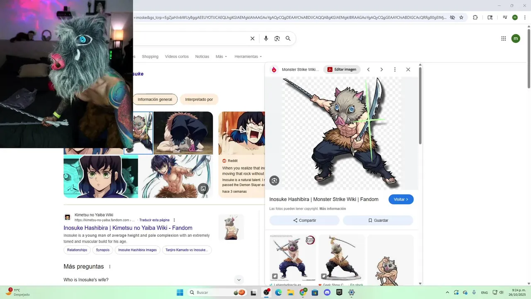Click the blue Visitar button
The height and width of the screenshot is (299, 531).
[401, 199]
